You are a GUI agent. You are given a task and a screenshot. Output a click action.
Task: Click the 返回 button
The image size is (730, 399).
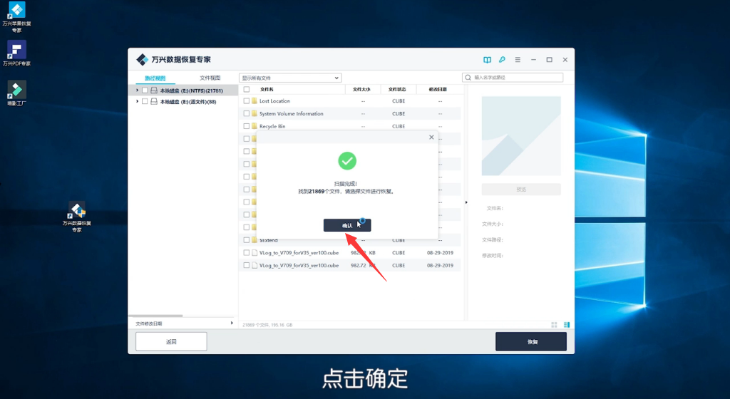[x=171, y=342]
